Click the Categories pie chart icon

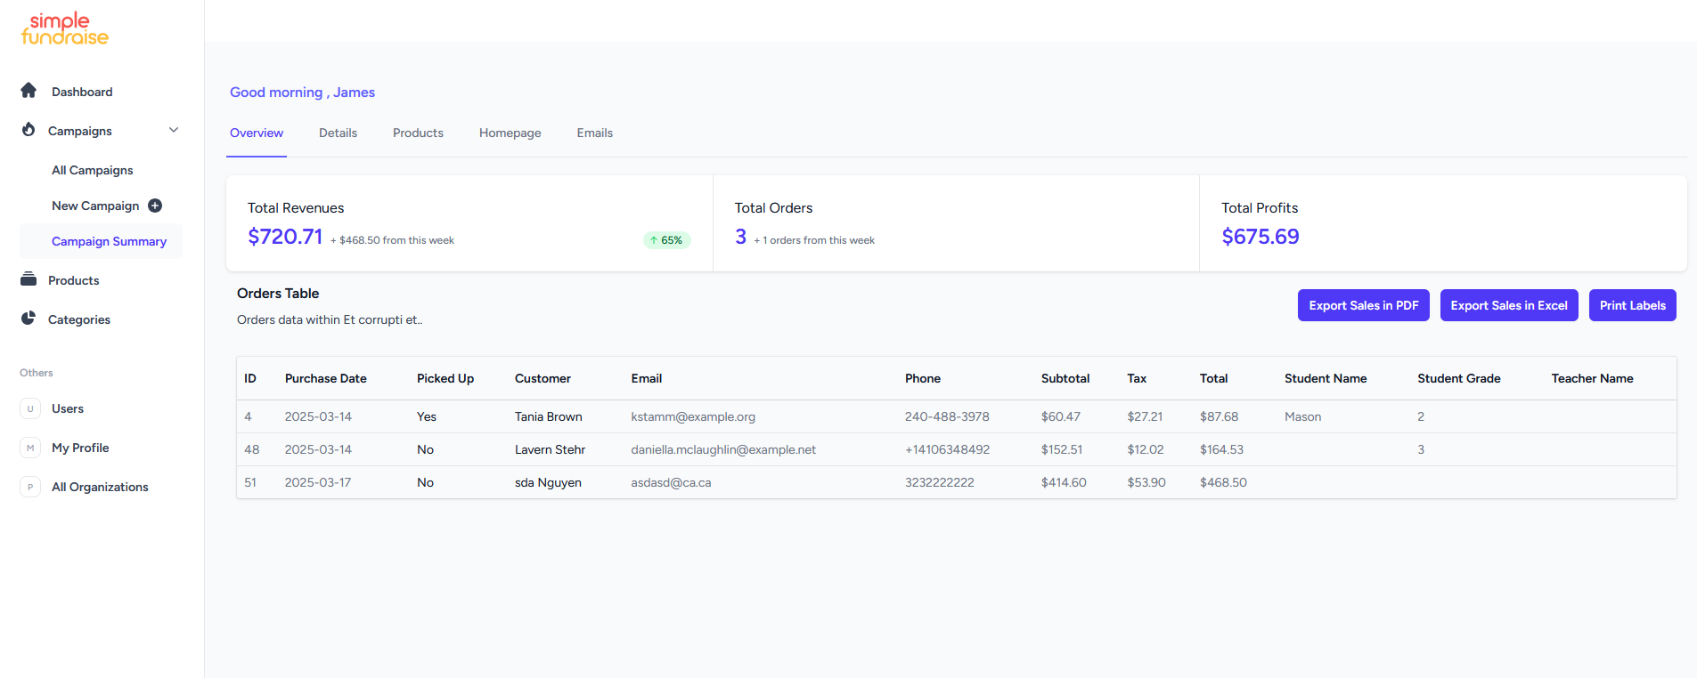pos(29,319)
